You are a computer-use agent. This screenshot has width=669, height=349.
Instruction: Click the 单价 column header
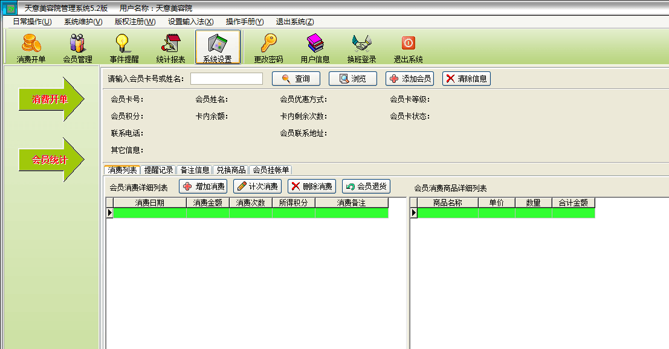[497, 203]
